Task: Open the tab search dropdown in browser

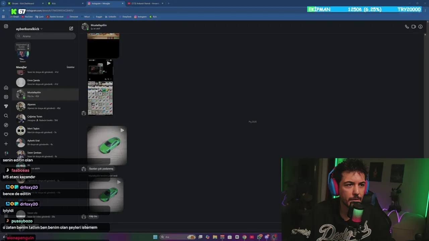Action: pyautogui.click(x=3, y=3)
